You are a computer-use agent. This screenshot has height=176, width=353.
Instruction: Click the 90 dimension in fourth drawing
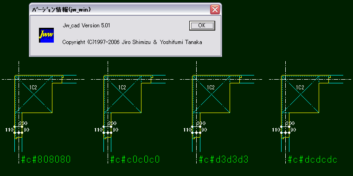click(x=293, y=130)
